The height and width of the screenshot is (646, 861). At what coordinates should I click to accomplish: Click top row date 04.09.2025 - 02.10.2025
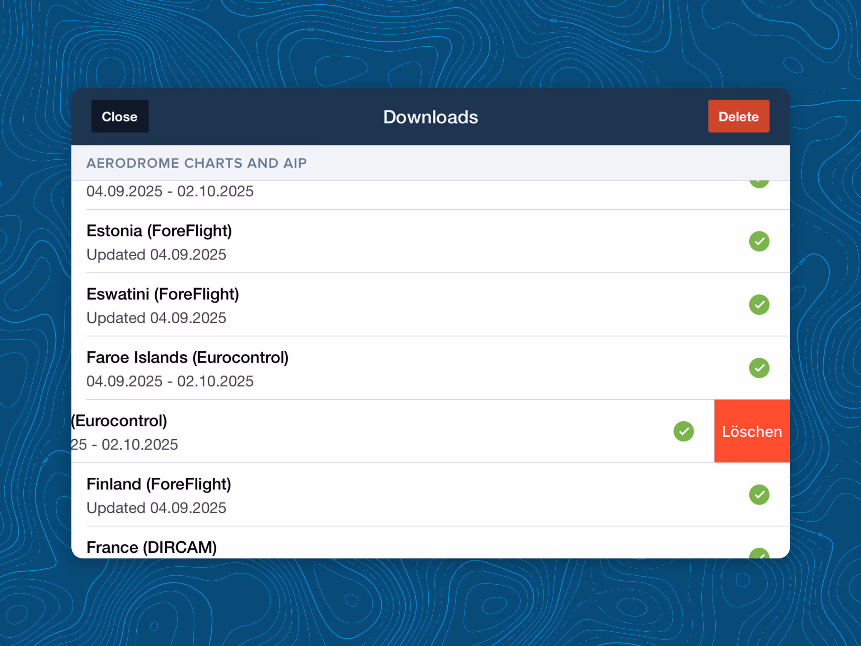170,192
